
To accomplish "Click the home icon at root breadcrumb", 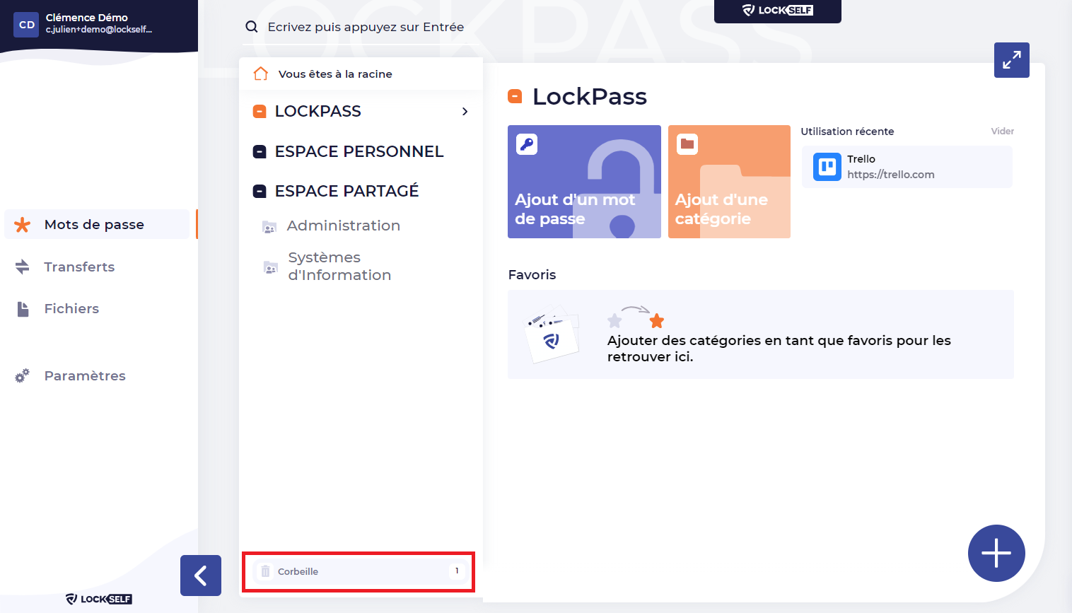I will (x=261, y=74).
